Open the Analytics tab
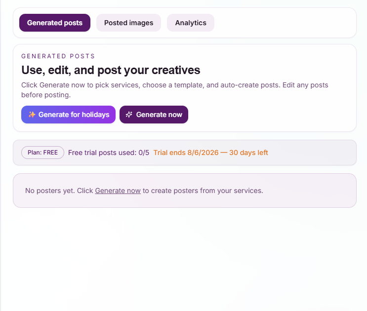This screenshot has width=367, height=311. [191, 23]
